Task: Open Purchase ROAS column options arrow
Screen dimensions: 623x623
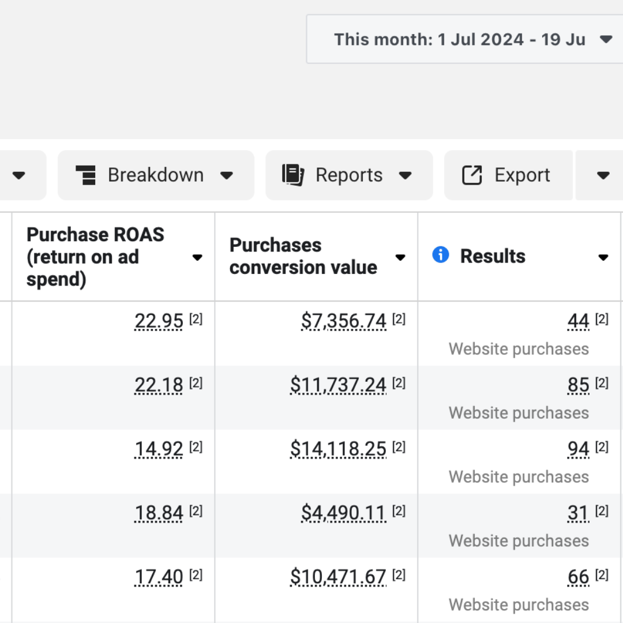Action: (197, 257)
